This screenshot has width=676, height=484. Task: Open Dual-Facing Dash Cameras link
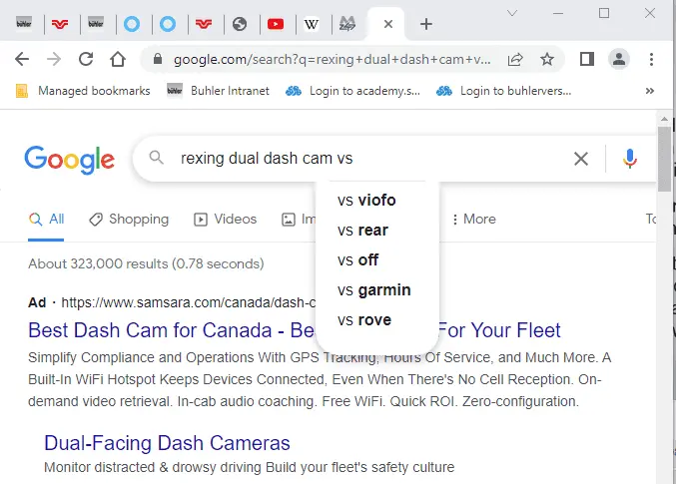point(167,443)
